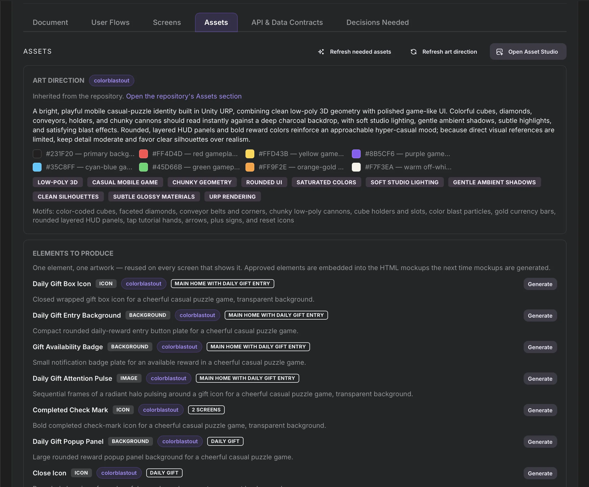Viewport: 589px width, 487px height.
Task: Open the API & Data Contracts tab
Action: (x=287, y=22)
